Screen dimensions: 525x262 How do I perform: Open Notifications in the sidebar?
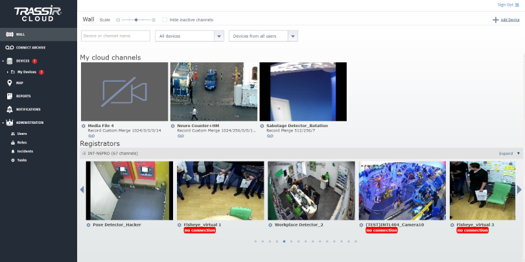[x=28, y=109]
